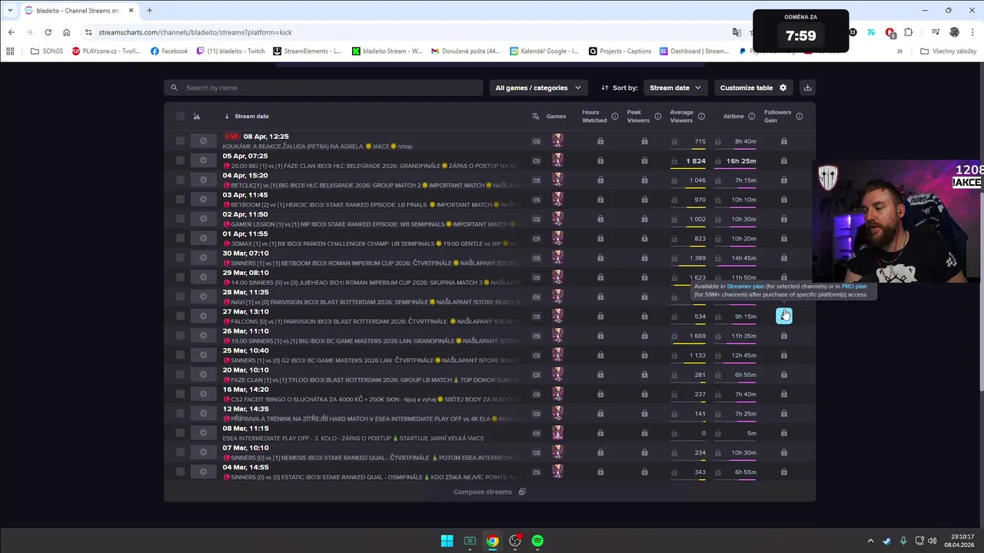
Task: Toggle the select-all checkbox in table header
Action: pos(180,117)
